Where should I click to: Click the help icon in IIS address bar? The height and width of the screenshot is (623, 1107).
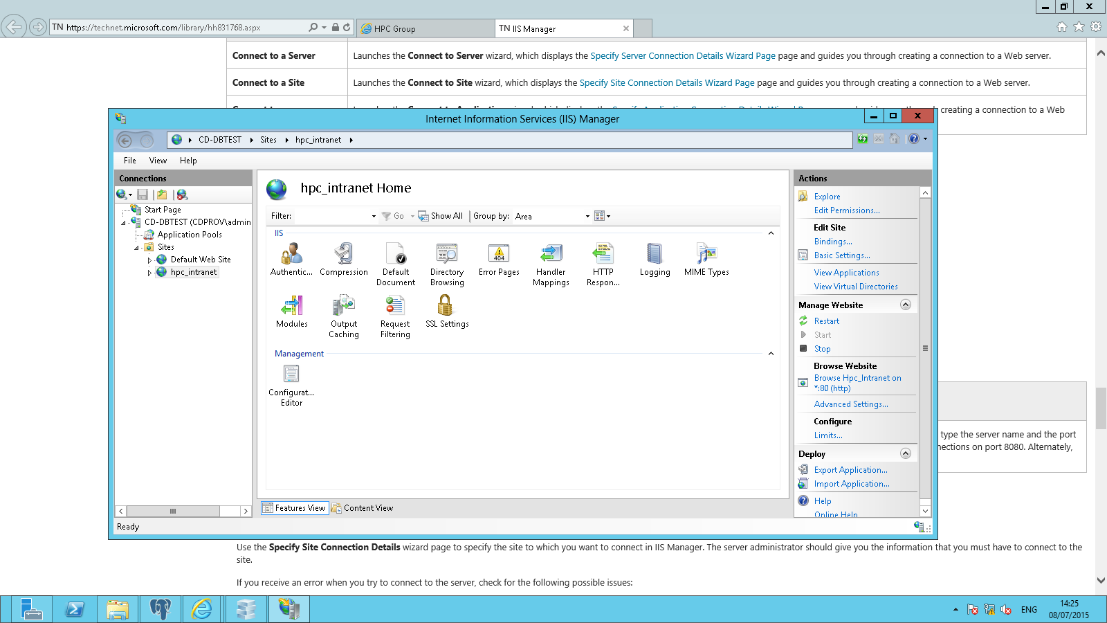[914, 139]
